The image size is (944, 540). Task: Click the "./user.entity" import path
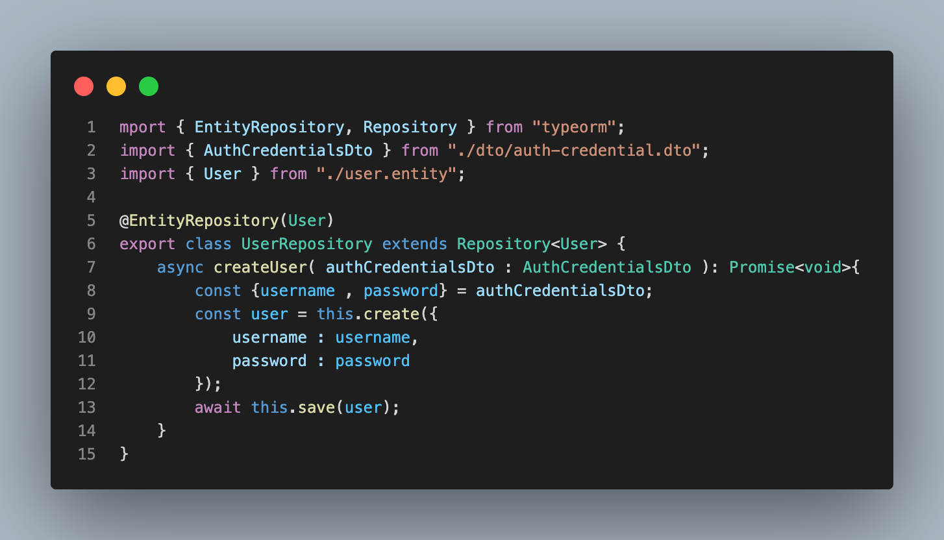tap(387, 174)
